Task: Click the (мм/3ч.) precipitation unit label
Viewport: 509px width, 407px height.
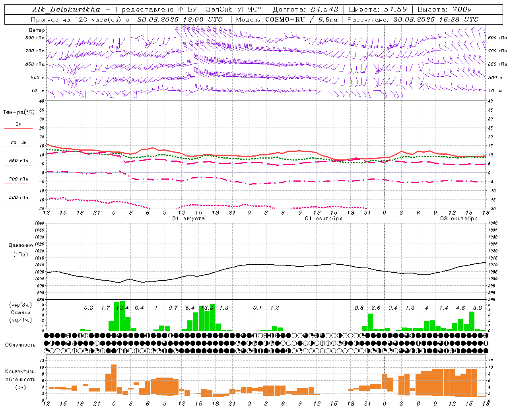Action: coord(20,305)
